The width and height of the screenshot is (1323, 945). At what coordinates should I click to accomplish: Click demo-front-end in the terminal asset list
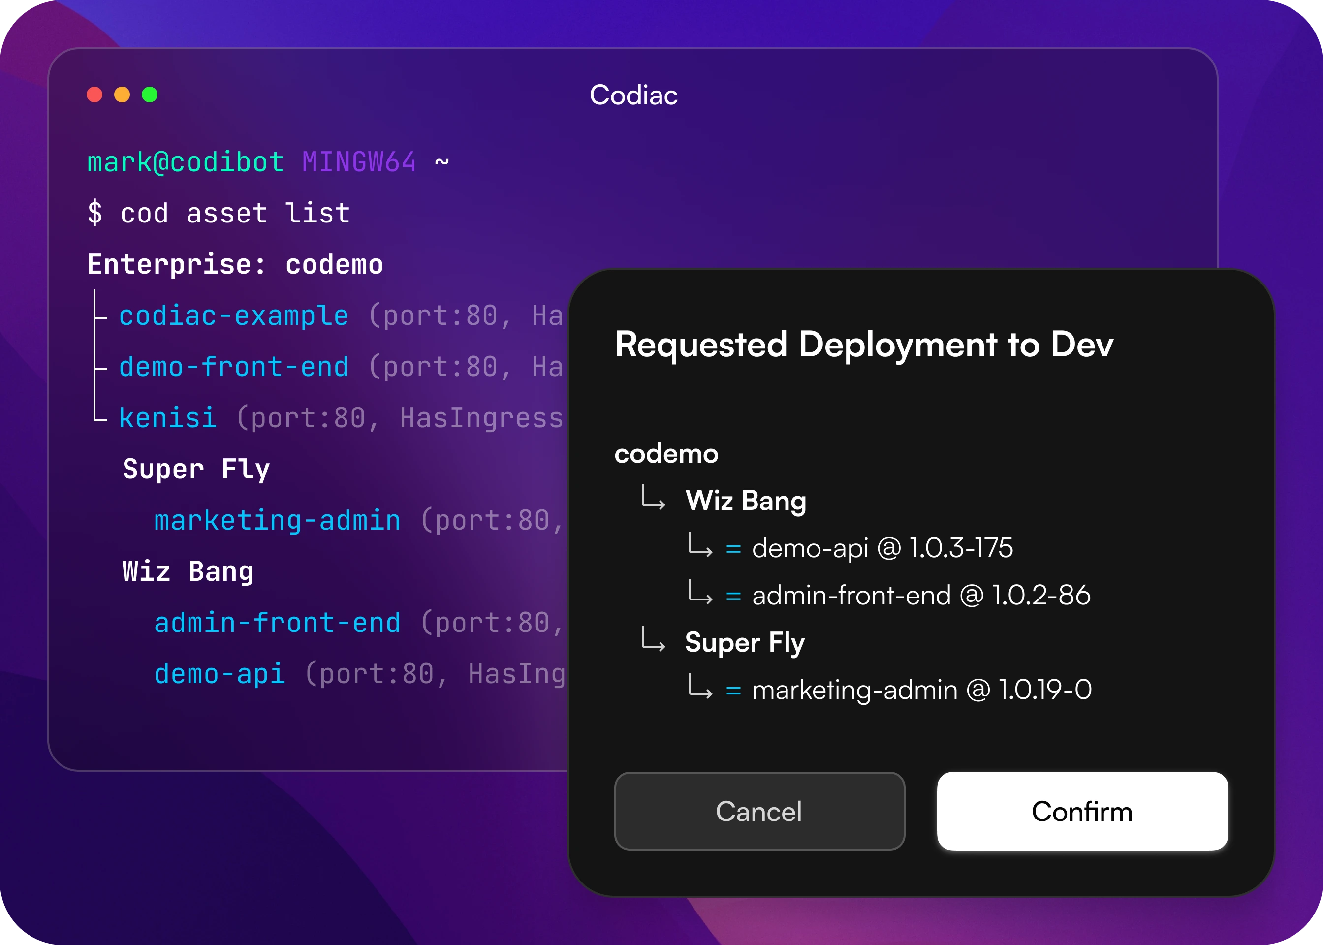pyautogui.click(x=233, y=367)
